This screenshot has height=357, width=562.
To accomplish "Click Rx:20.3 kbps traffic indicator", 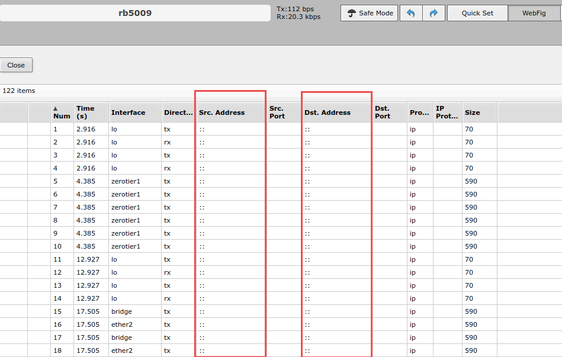I will pos(298,17).
